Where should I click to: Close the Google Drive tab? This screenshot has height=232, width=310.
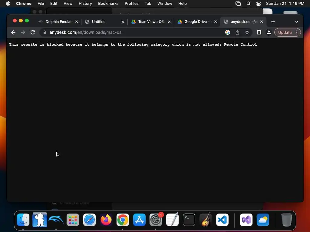[216, 22]
